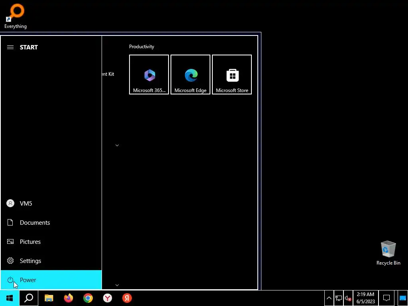The width and height of the screenshot is (408, 306).
Task: Open Yandex Browser with white Y icon
Action: click(108, 298)
